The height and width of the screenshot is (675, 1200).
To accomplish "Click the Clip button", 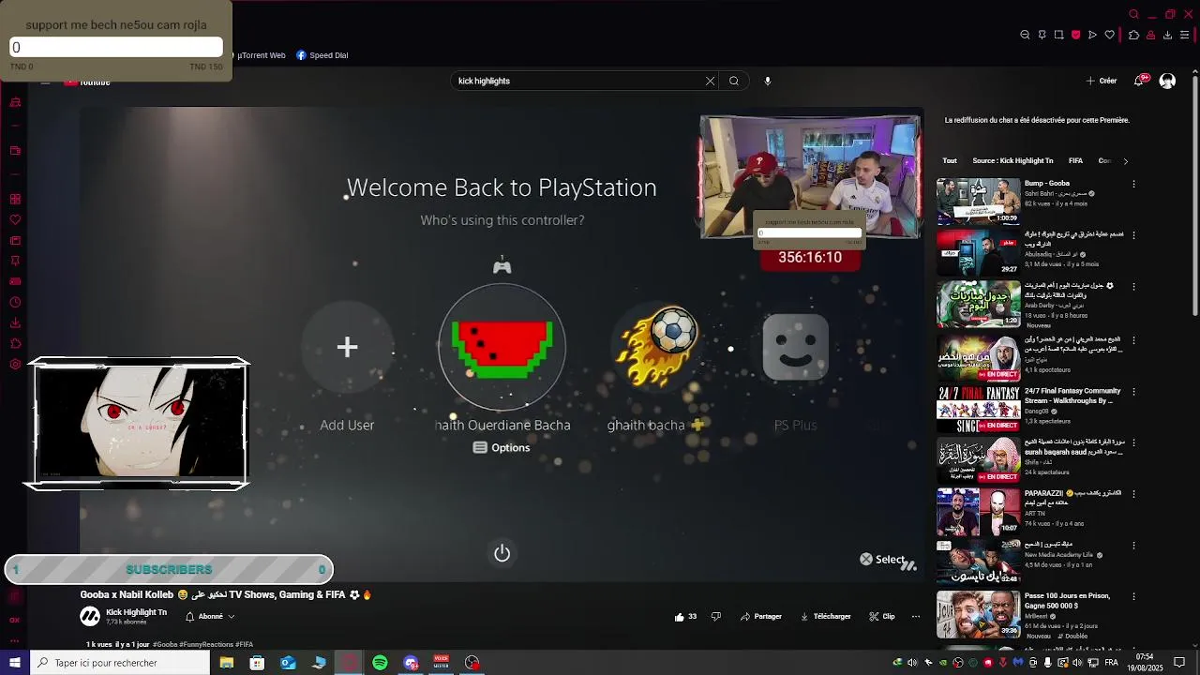I will (x=882, y=617).
